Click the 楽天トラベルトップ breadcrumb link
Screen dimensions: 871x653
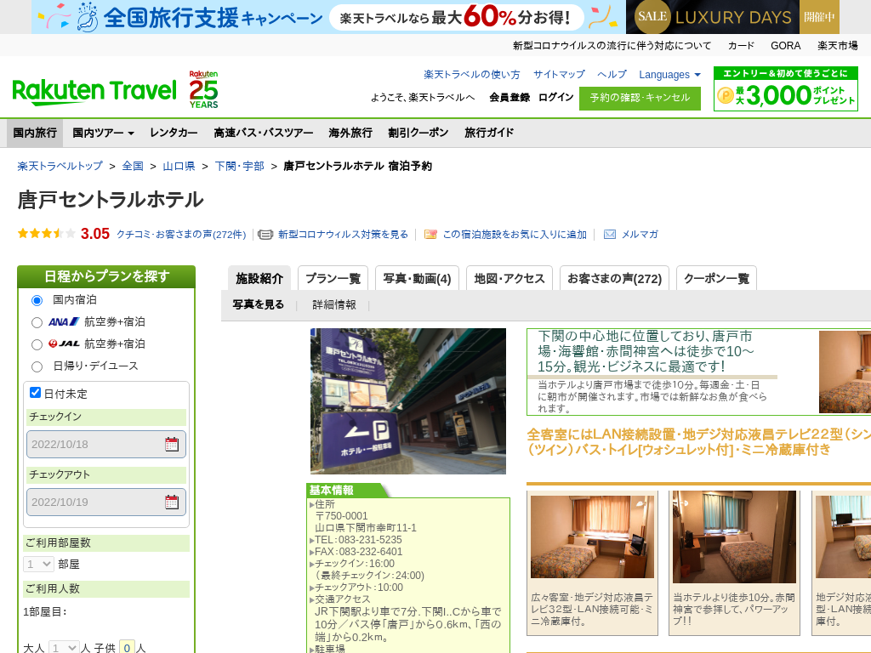click(x=60, y=166)
